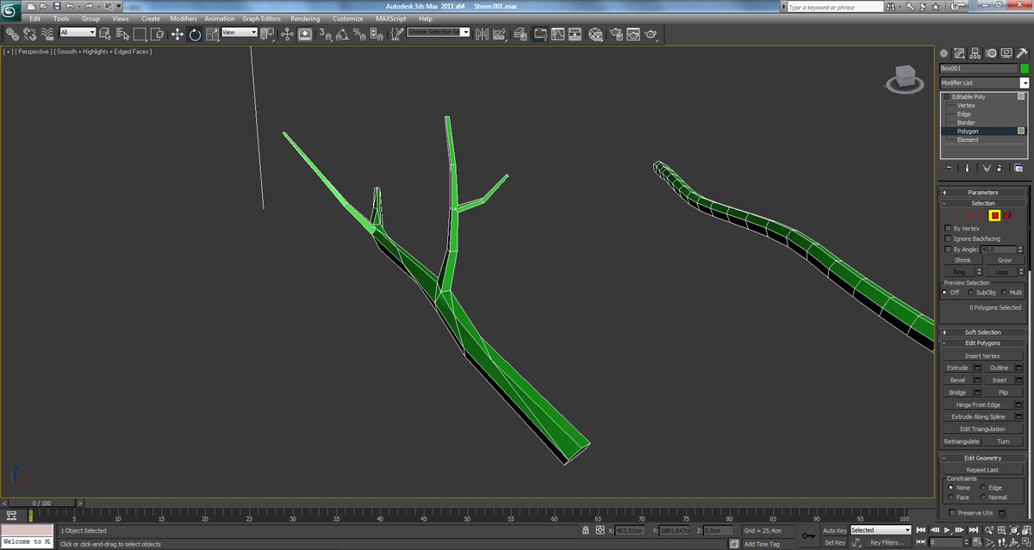1034x550 pixels.
Task: Collapse the Selection rollout
Action: click(x=982, y=203)
